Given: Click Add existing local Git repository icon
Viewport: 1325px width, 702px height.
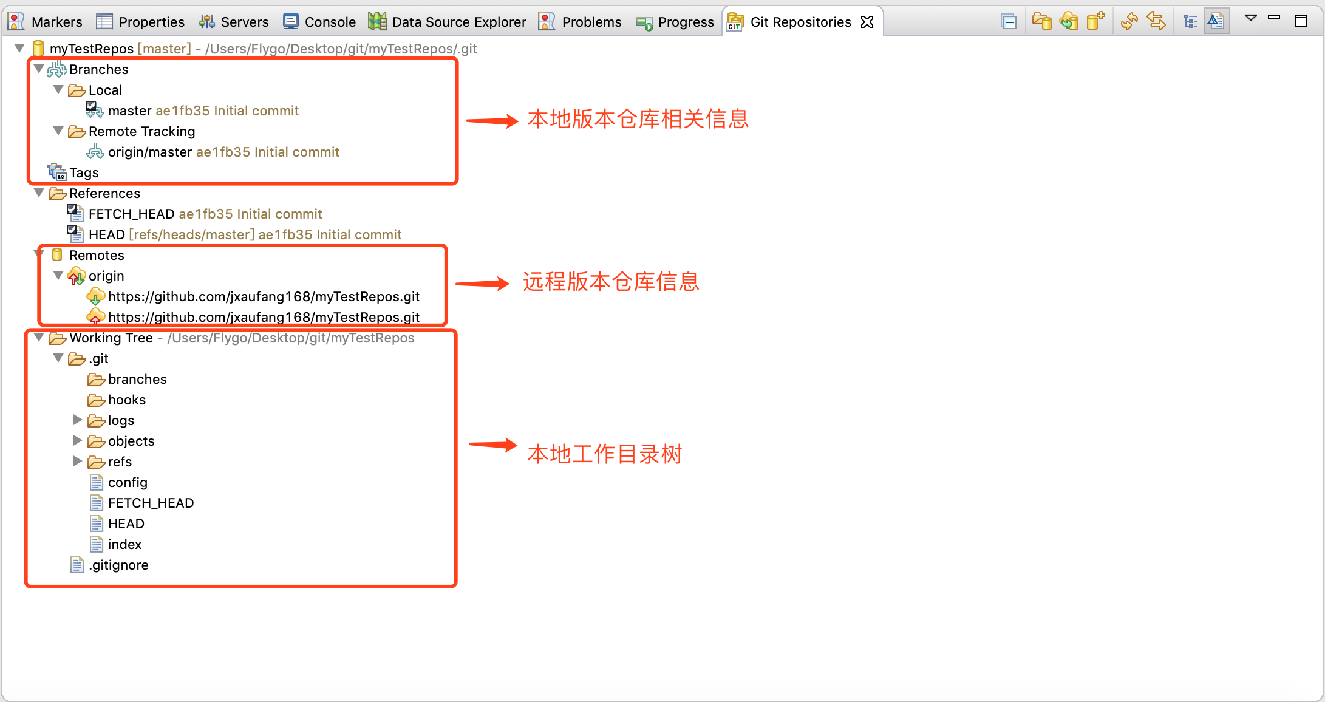Looking at the screenshot, I should point(1042,22).
